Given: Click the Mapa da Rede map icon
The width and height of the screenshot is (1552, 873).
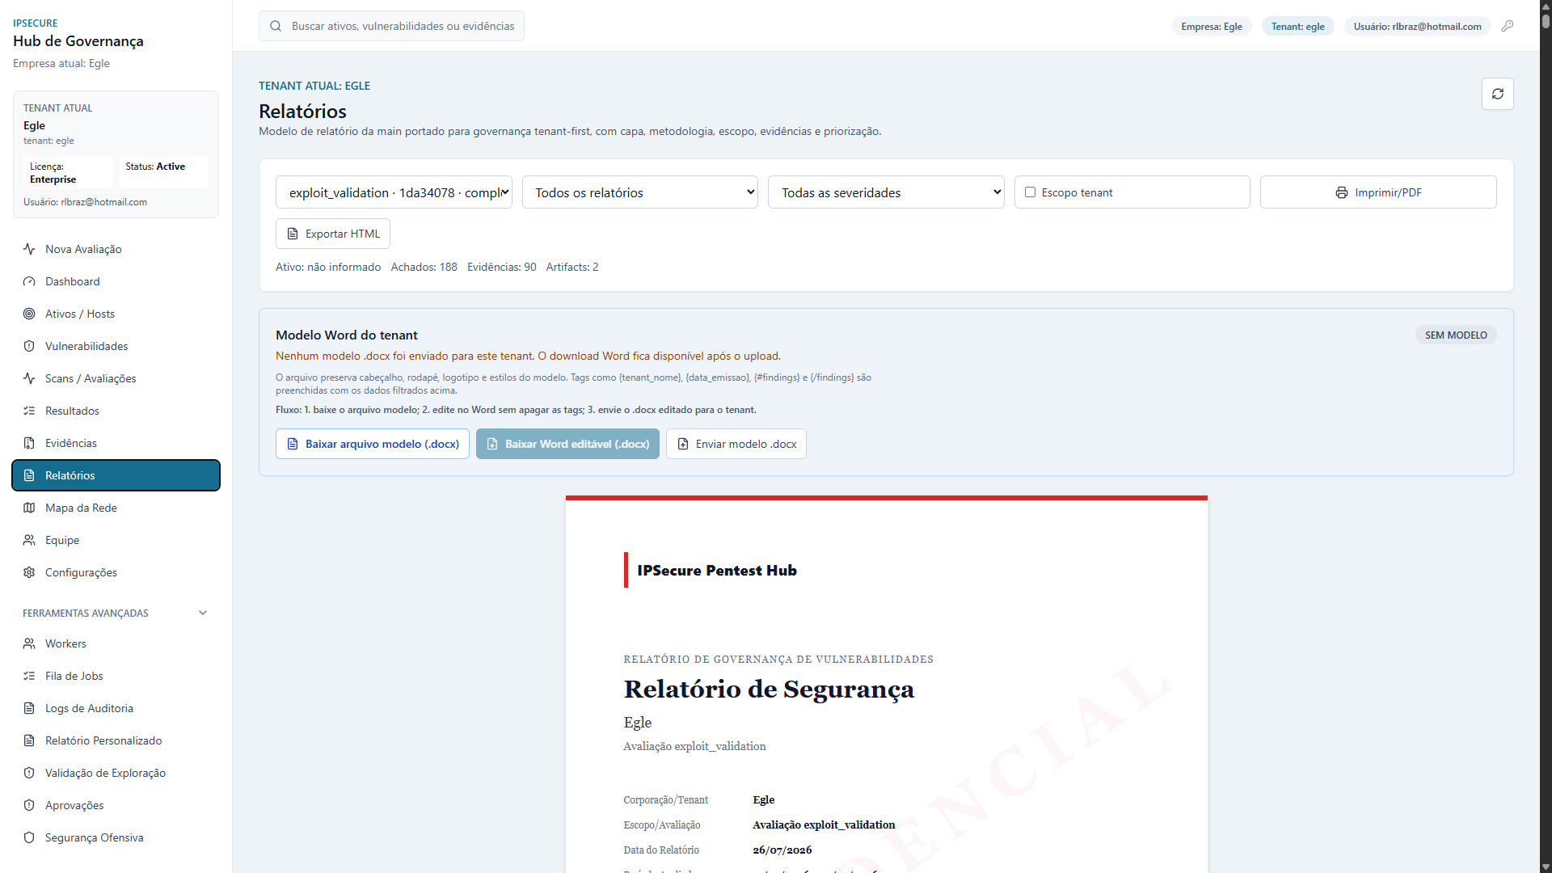Looking at the screenshot, I should click(29, 508).
